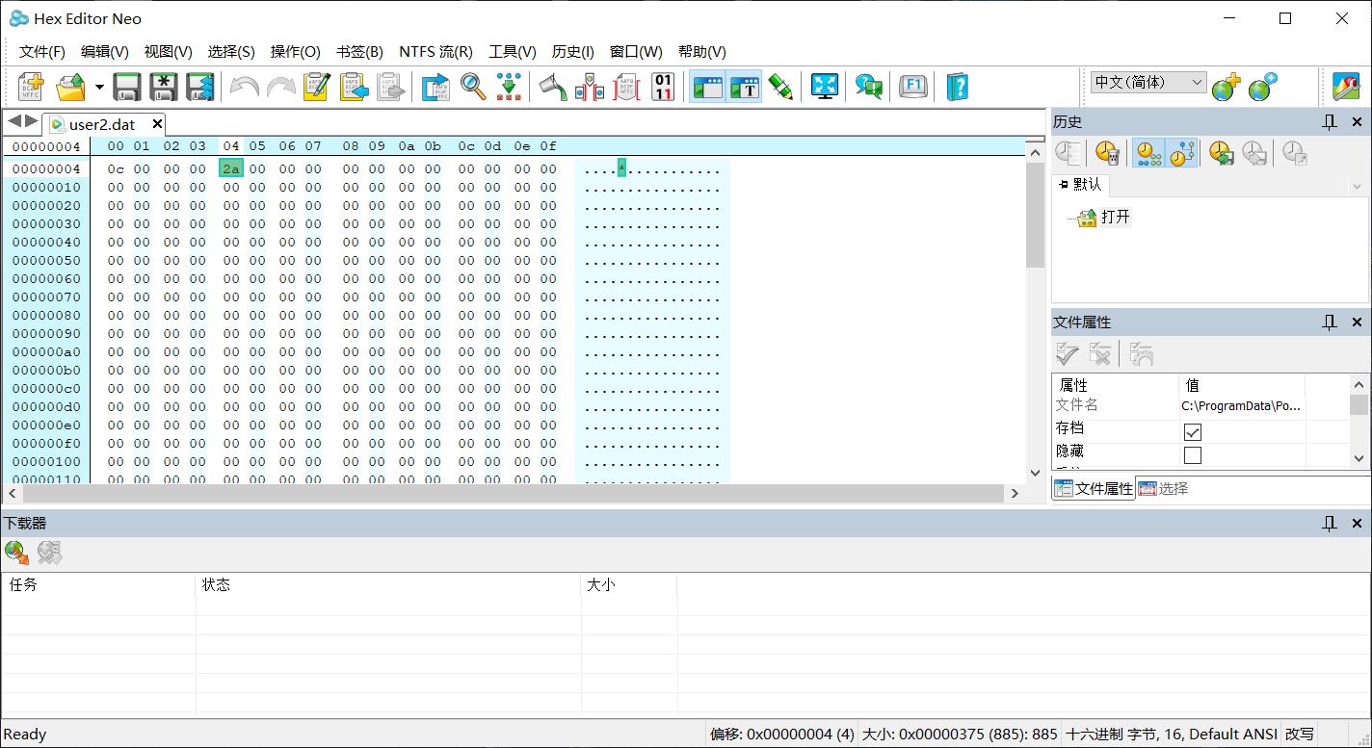The height and width of the screenshot is (748, 1372).
Task: Click the globe with blue bubble icon
Action: coord(1262,87)
